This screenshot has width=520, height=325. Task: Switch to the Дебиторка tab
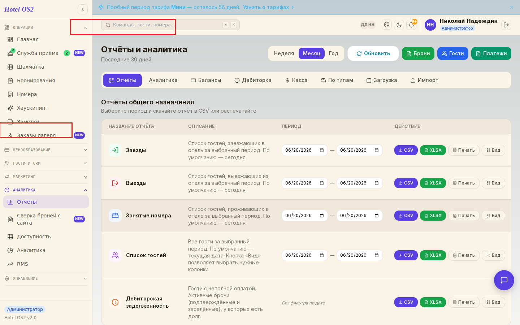click(x=253, y=80)
